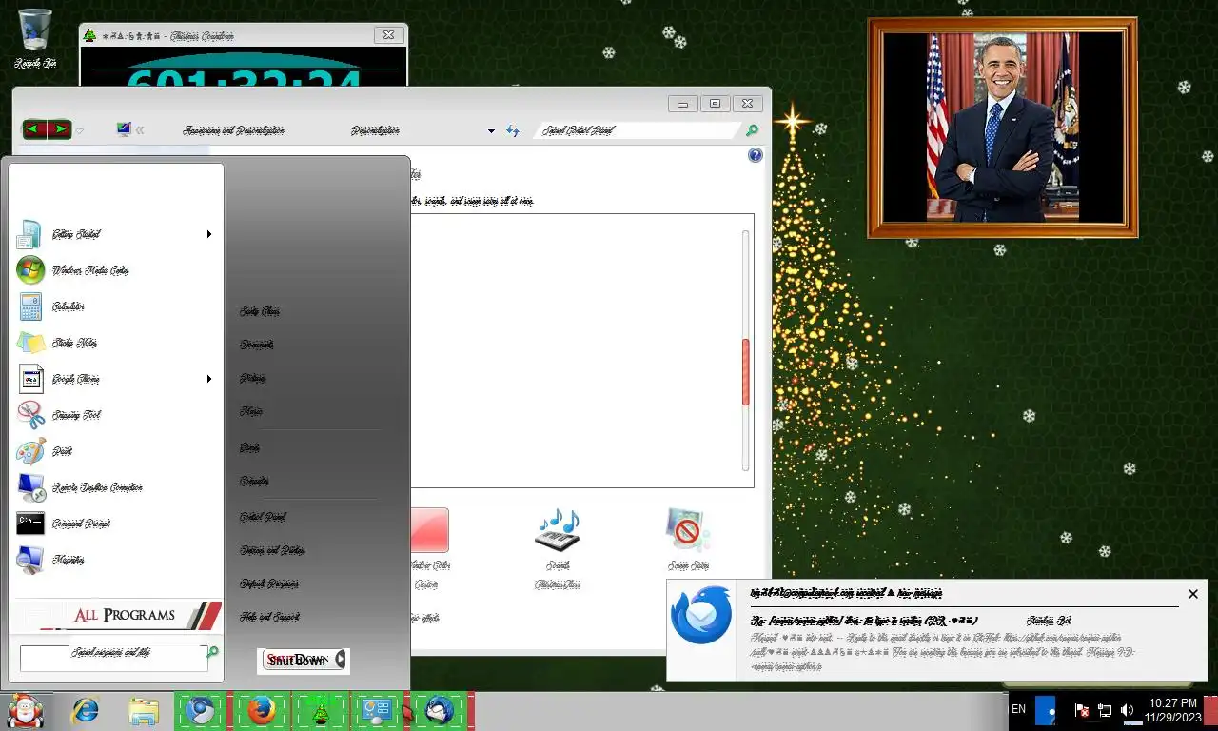Launch Magnifier from the Start menu
Viewport: 1218px width, 731px height.
114,560
